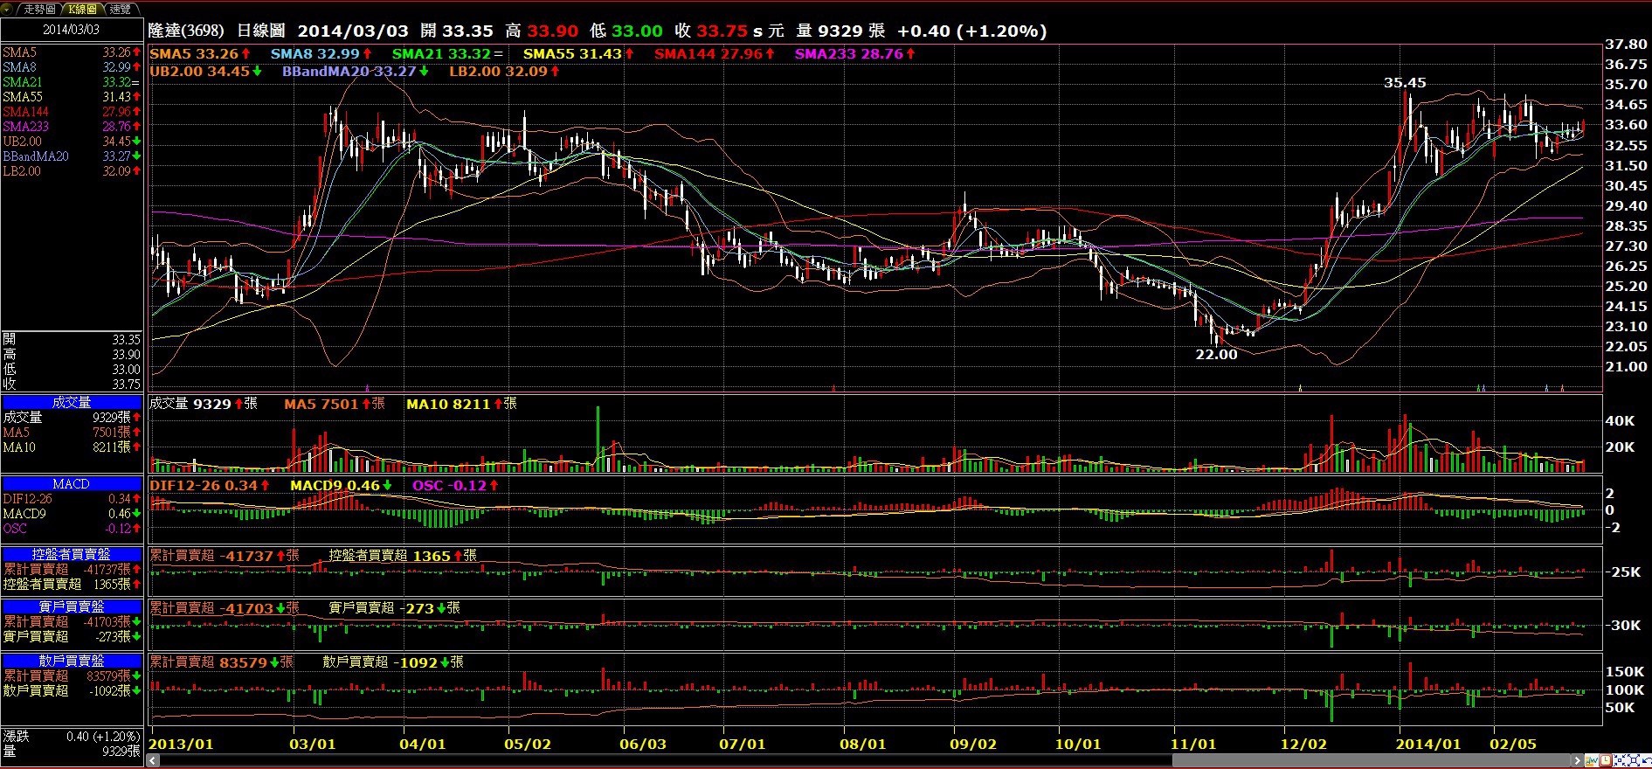Click the clock time-period icon
This screenshot has width=1652, height=769.
(x=1606, y=760)
